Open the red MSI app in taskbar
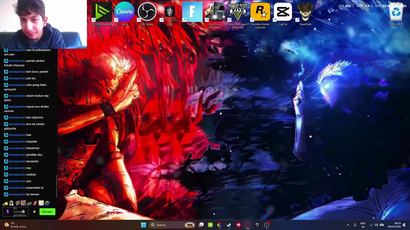Image resolution: width=410 pixels, height=230 pixels. click(x=238, y=225)
